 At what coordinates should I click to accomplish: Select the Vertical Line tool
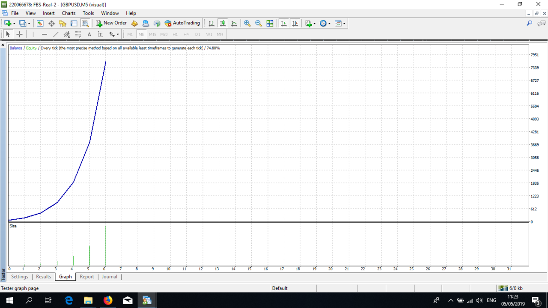click(x=33, y=34)
